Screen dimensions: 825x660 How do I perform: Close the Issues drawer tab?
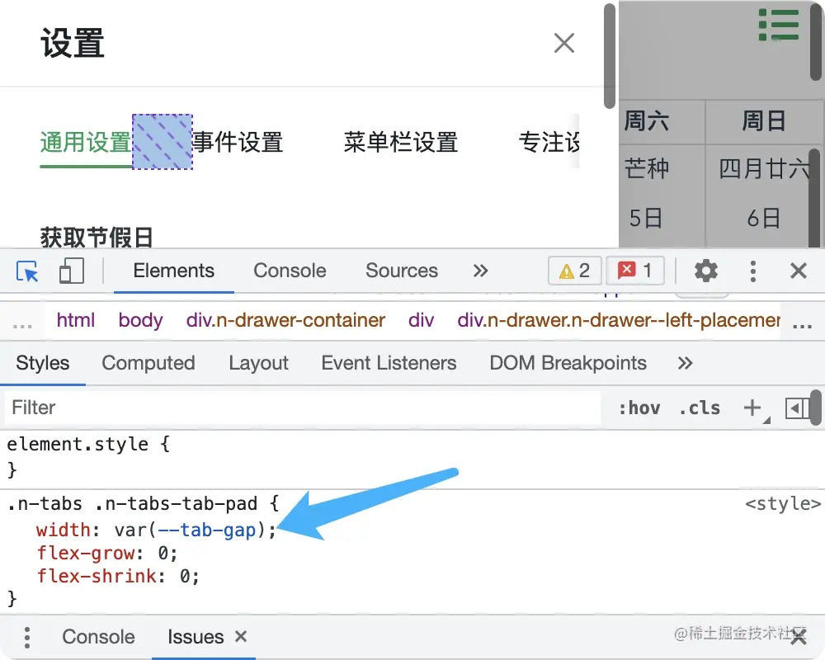(241, 636)
